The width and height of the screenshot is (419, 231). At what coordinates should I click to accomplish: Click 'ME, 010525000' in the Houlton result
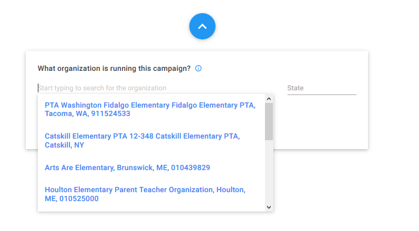point(71,199)
